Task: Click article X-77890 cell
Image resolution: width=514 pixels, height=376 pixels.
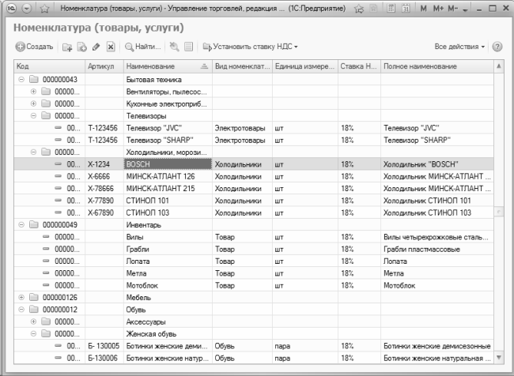Action: tap(104, 201)
